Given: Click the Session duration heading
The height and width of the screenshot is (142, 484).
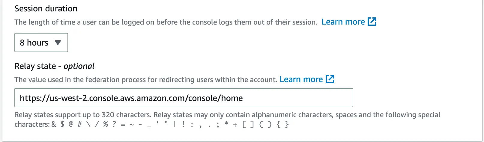Looking at the screenshot, I should tap(46, 9).
